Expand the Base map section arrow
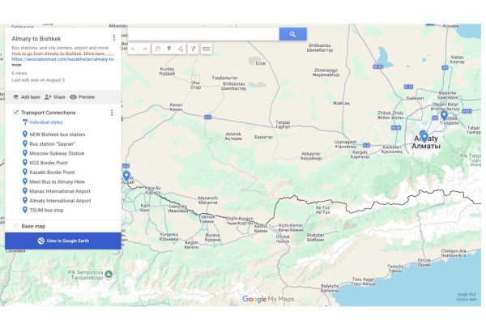 click(16, 226)
